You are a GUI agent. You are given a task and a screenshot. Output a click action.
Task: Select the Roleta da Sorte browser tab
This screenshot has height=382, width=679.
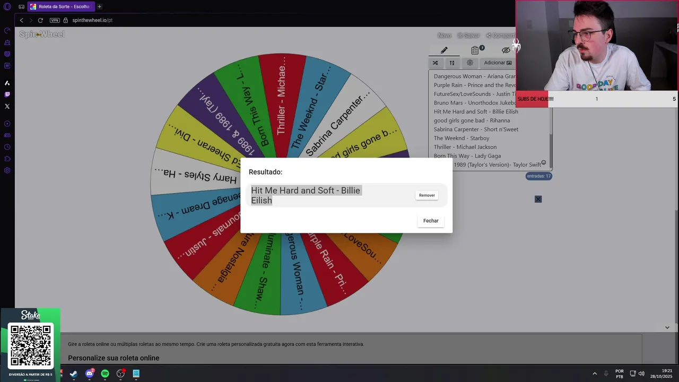60,6
